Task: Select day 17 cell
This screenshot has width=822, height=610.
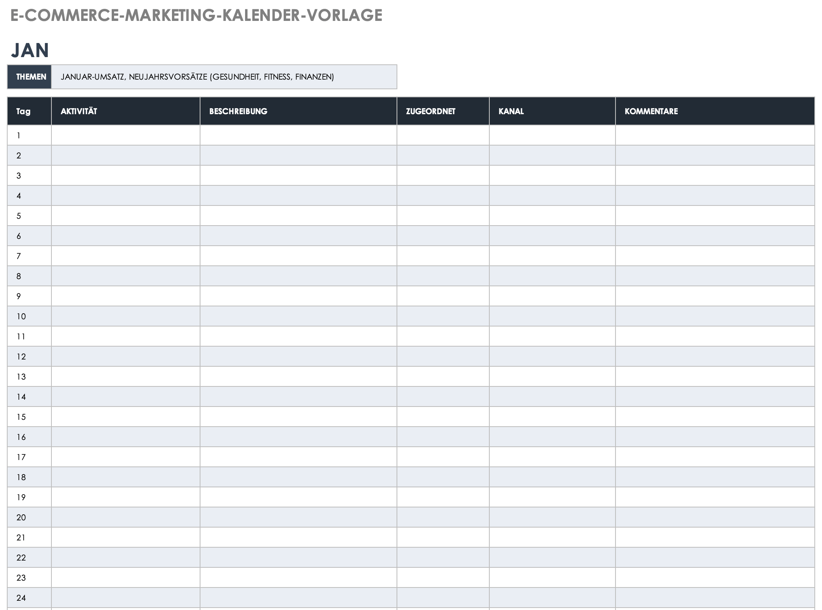Action: [x=29, y=457]
